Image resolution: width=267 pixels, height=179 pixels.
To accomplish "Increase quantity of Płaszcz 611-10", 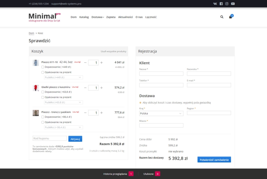I will pos(101,63).
